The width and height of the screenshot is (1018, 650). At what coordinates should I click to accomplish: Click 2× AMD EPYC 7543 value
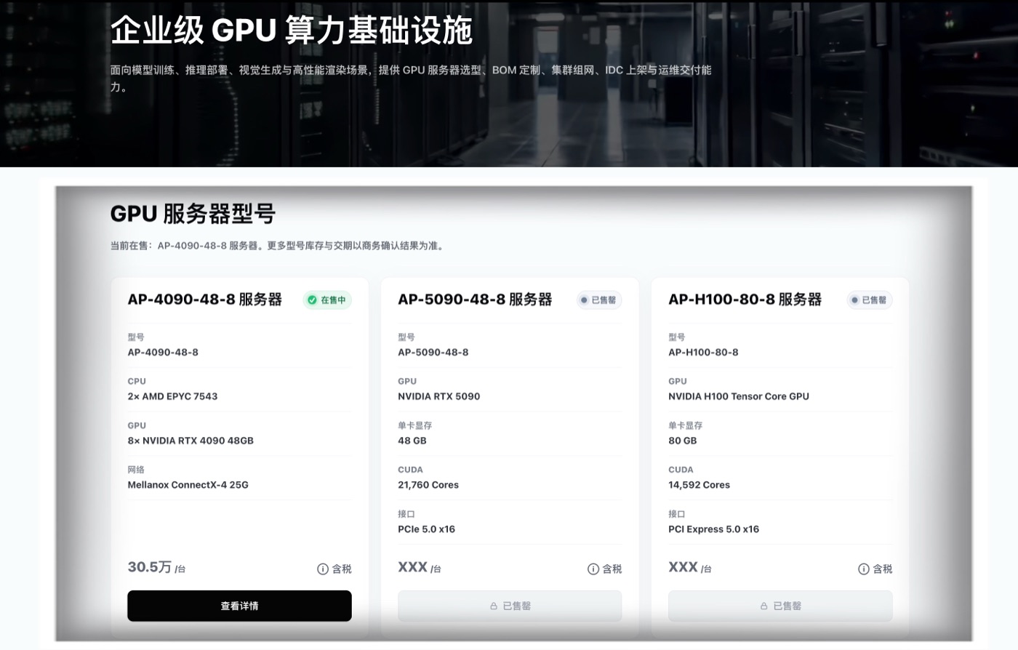point(172,396)
